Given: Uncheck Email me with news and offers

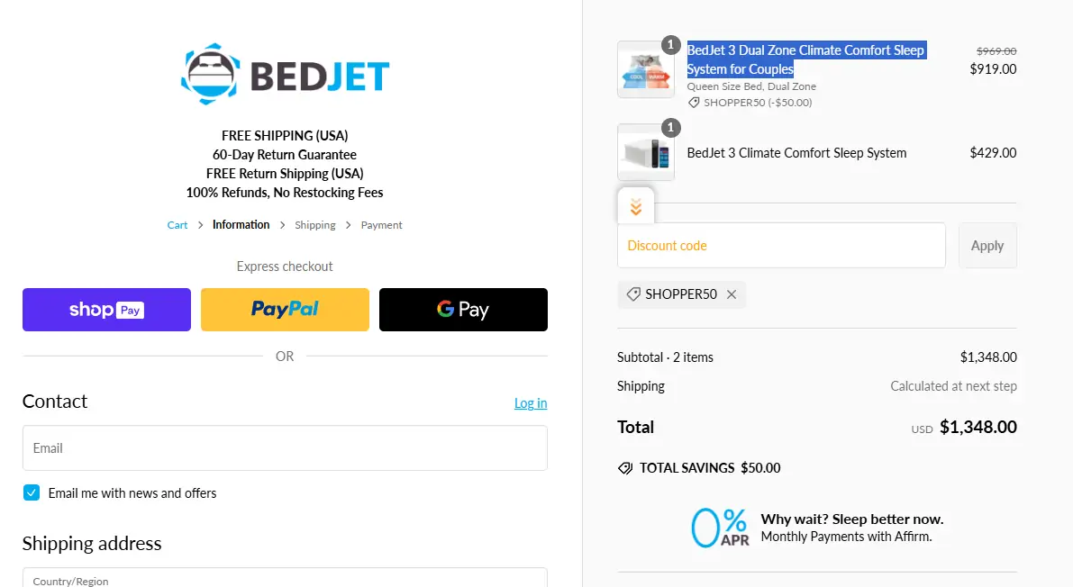Looking at the screenshot, I should click(x=32, y=492).
